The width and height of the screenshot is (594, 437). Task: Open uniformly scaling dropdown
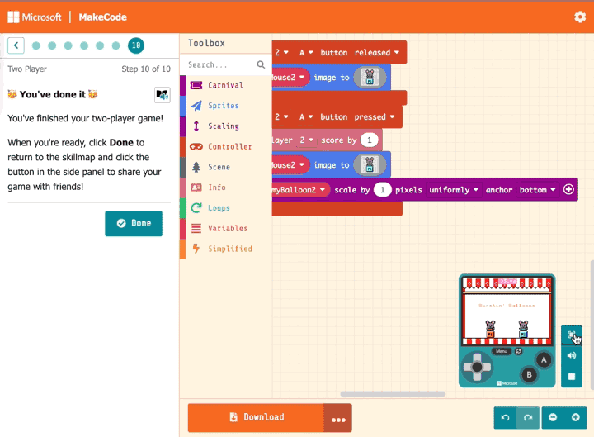[453, 190]
